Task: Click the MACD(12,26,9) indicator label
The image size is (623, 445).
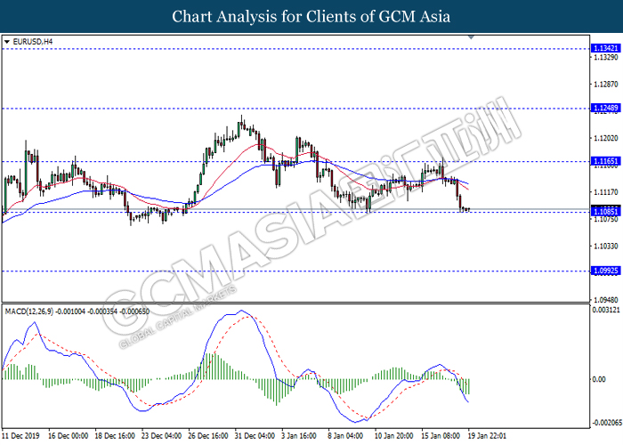Action: pyautogui.click(x=29, y=311)
